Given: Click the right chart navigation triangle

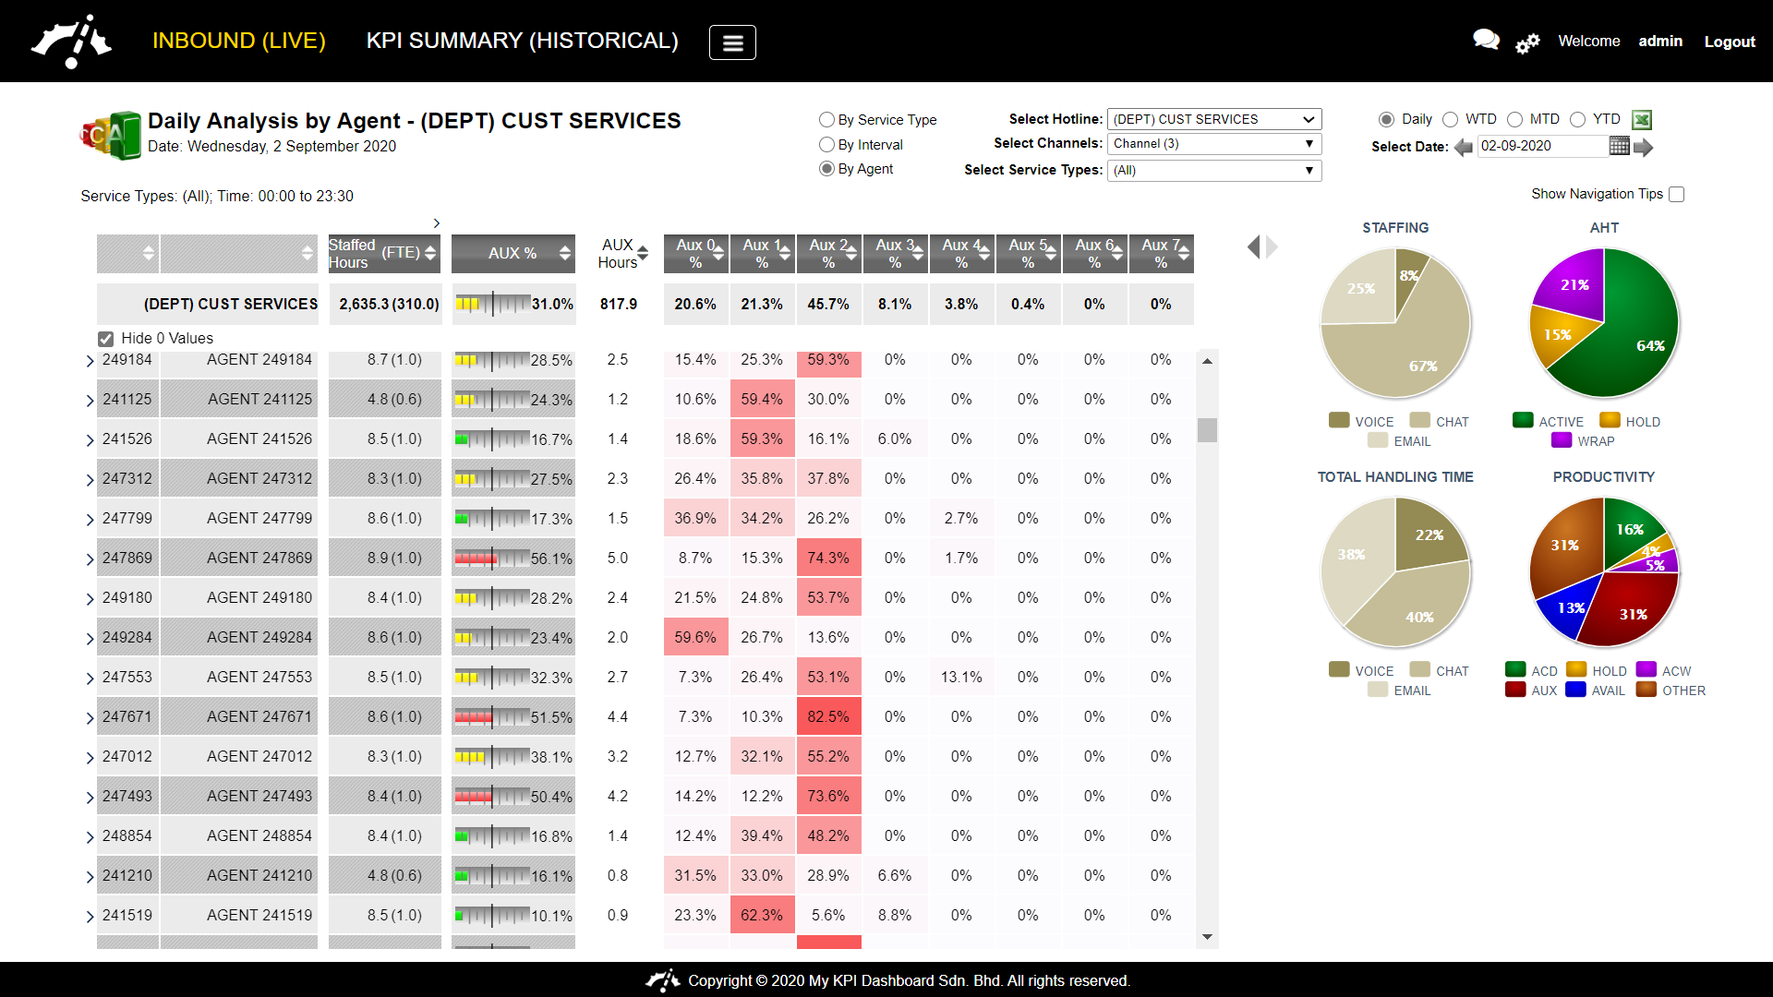Looking at the screenshot, I should pyautogui.click(x=1272, y=246).
